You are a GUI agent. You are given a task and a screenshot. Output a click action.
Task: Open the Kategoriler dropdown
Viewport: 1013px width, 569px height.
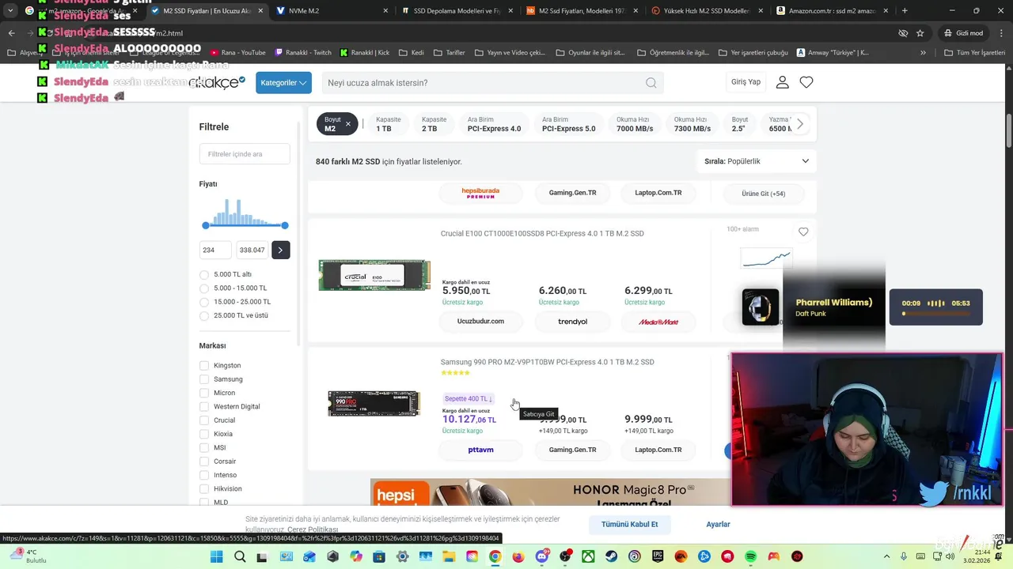[x=283, y=83]
